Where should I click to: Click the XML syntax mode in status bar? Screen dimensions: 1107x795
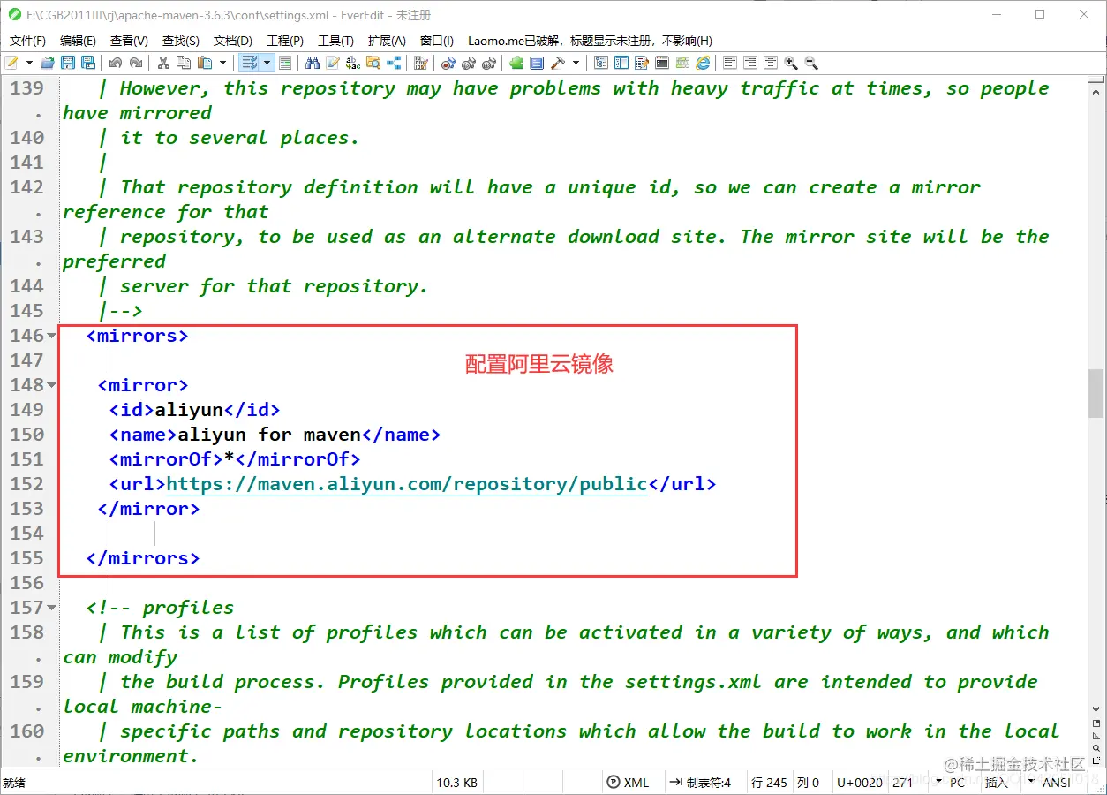click(628, 783)
